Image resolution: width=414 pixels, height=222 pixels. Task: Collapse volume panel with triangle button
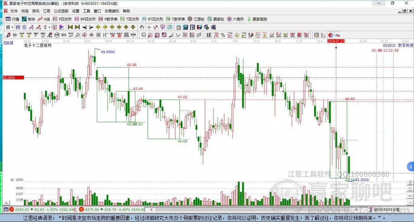6,203
